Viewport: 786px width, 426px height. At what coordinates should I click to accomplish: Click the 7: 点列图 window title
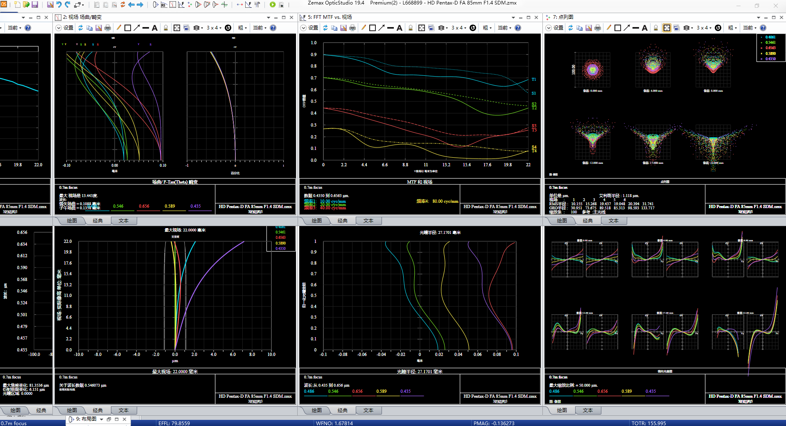click(x=563, y=17)
